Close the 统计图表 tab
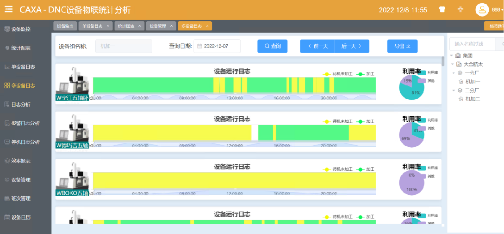Image resolution: width=504 pixels, height=234 pixels. pyautogui.click(x=139, y=26)
